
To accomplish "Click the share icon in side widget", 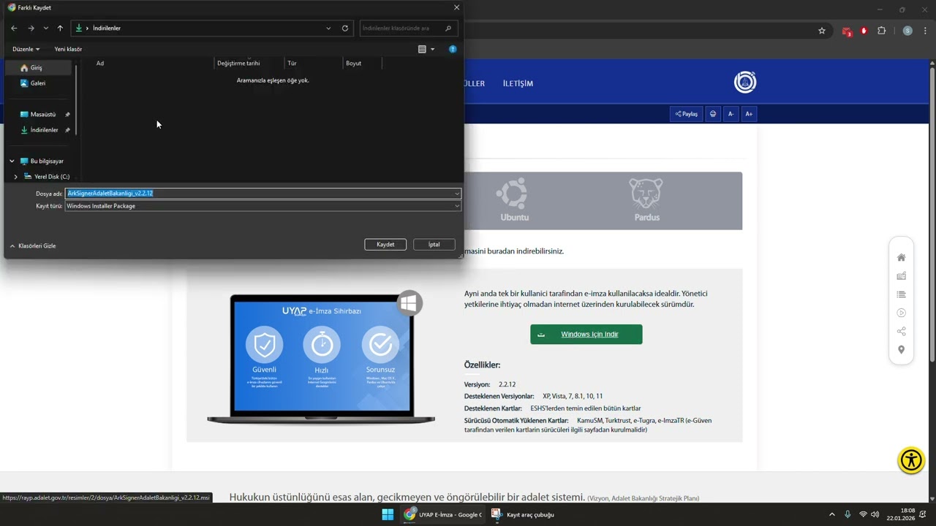I will tap(901, 332).
